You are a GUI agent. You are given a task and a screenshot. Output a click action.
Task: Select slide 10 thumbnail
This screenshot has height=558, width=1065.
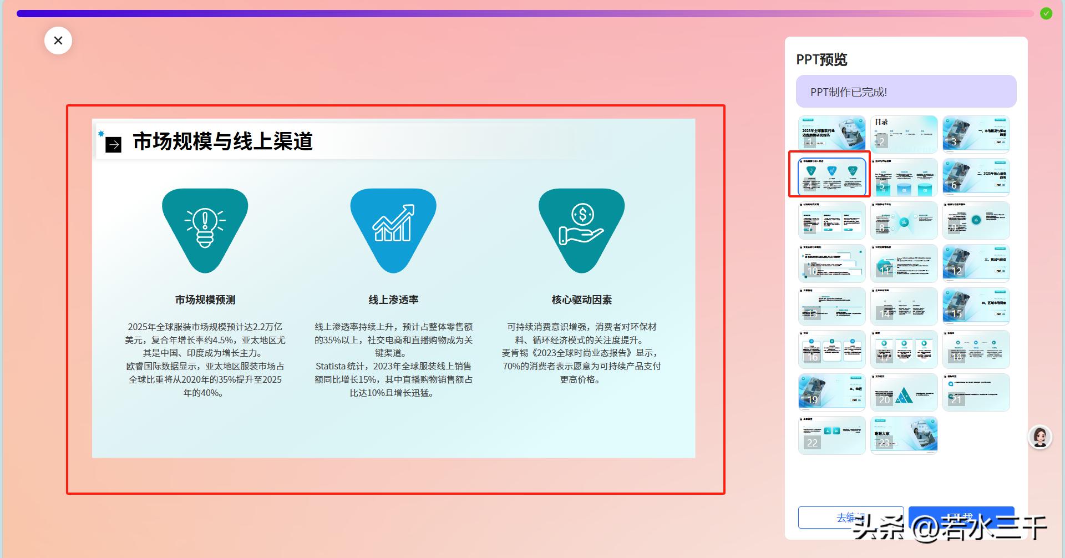(832, 263)
